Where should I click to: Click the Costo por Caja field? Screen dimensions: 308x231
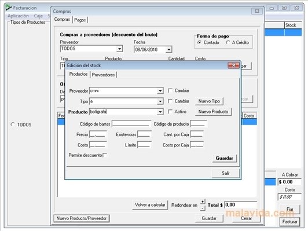[x=197, y=145]
